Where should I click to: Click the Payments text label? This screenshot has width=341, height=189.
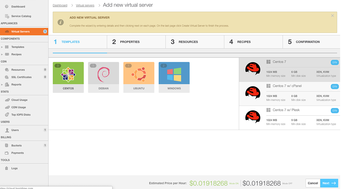point(17,153)
